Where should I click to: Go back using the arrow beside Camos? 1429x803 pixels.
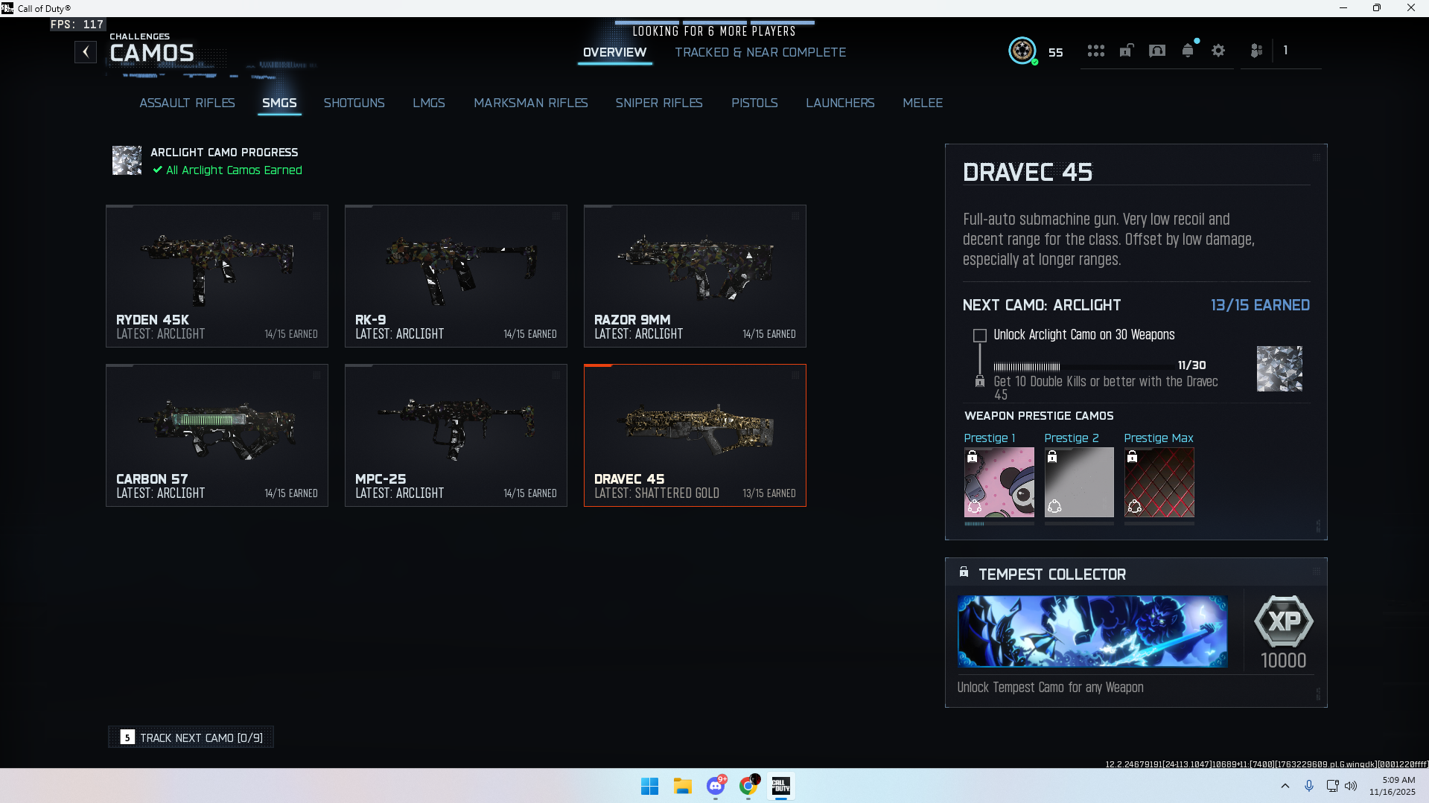coord(86,52)
